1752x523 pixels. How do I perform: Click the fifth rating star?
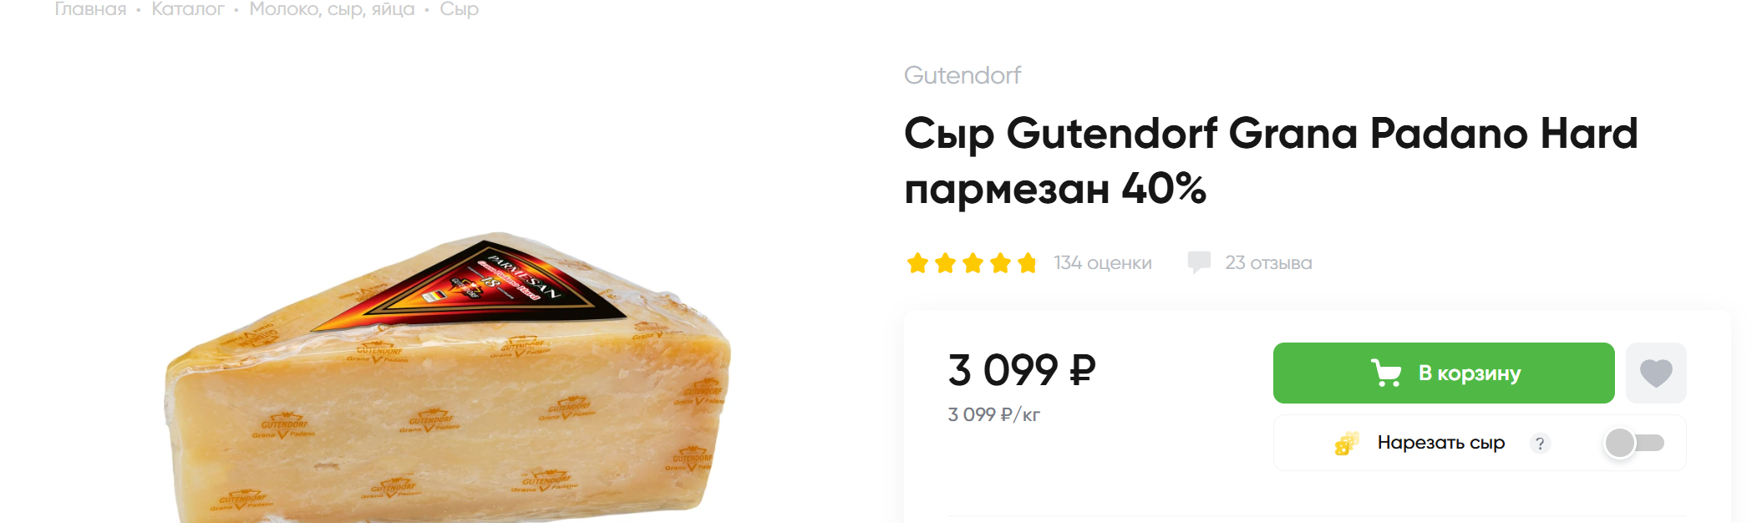tap(1027, 263)
